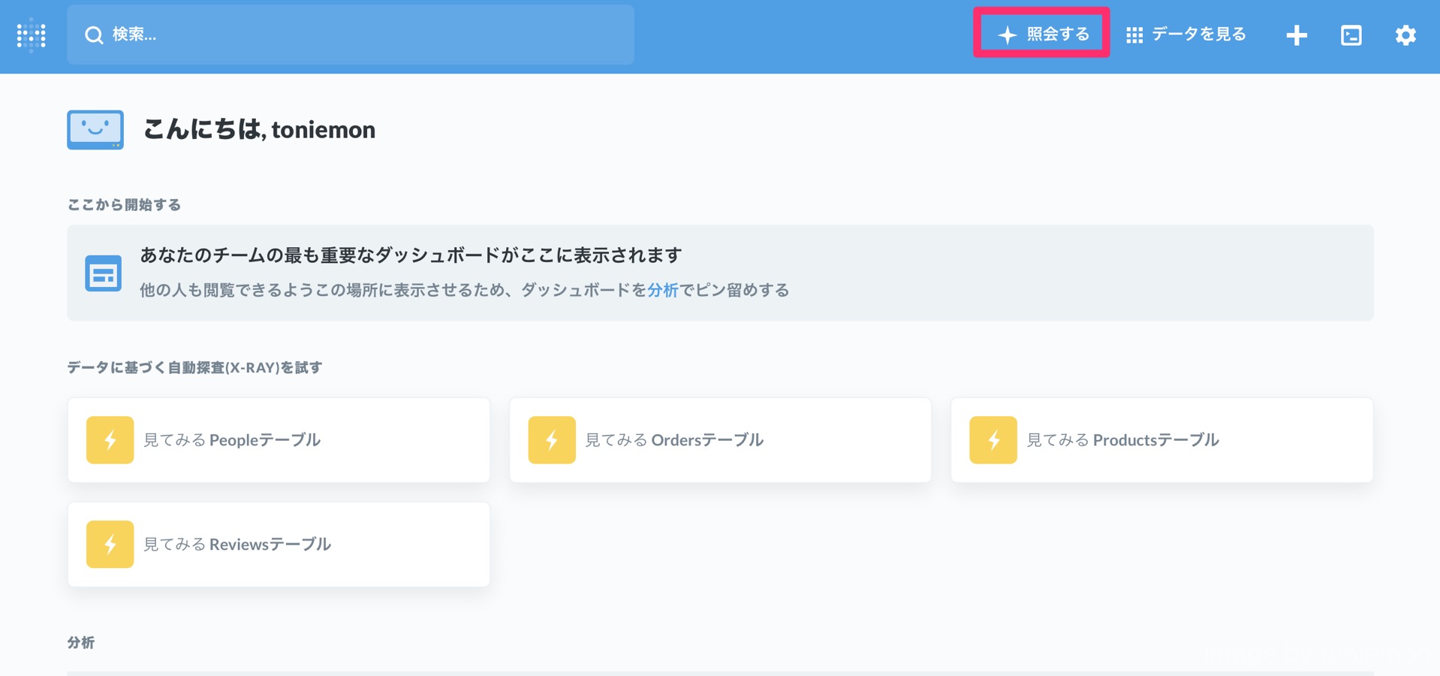Click the lightning icon on Ordersテーブル card

[551, 439]
